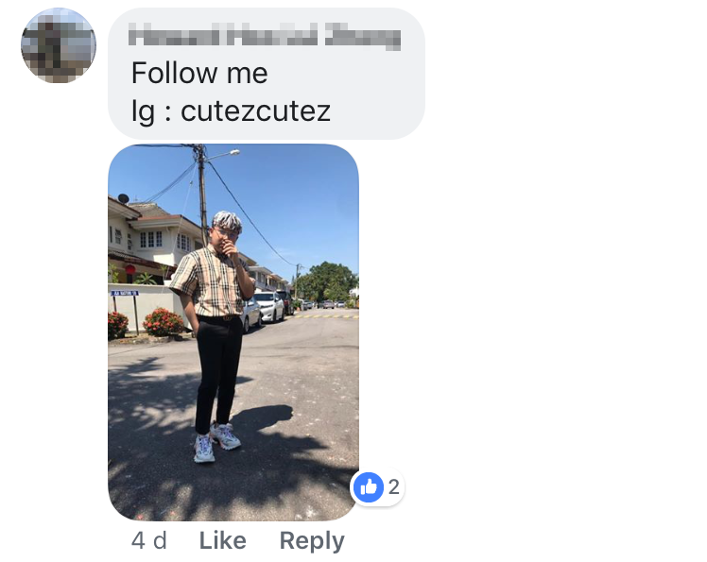
Task: Open the attached street photo
Action: pyautogui.click(x=233, y=332)
